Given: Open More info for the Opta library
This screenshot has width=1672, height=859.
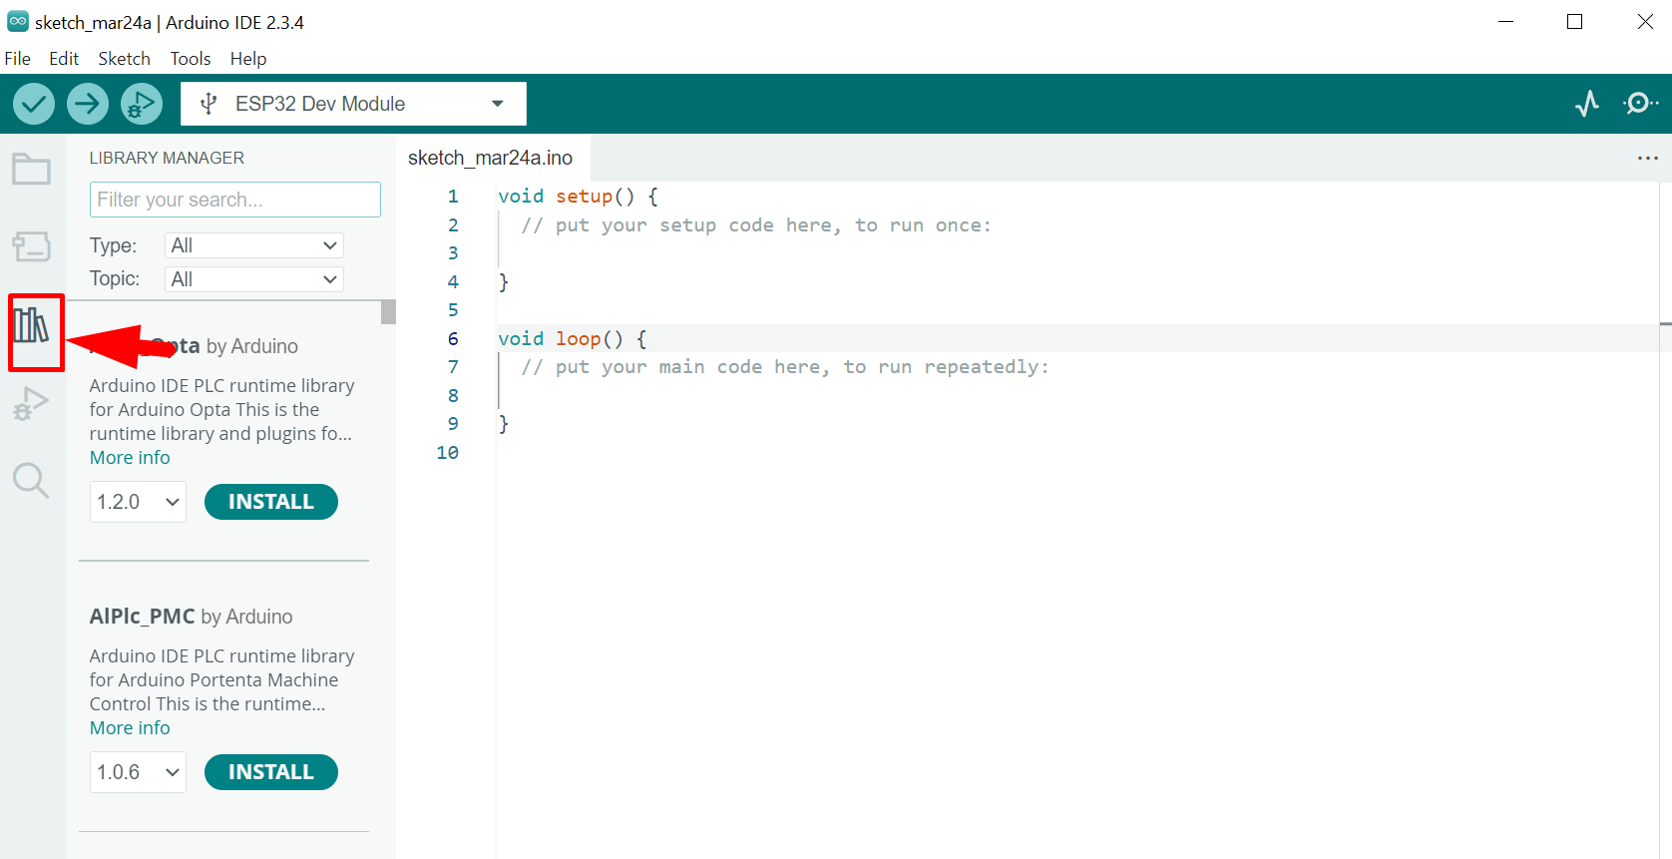Looking at the screenshot, I should point(130,458).
